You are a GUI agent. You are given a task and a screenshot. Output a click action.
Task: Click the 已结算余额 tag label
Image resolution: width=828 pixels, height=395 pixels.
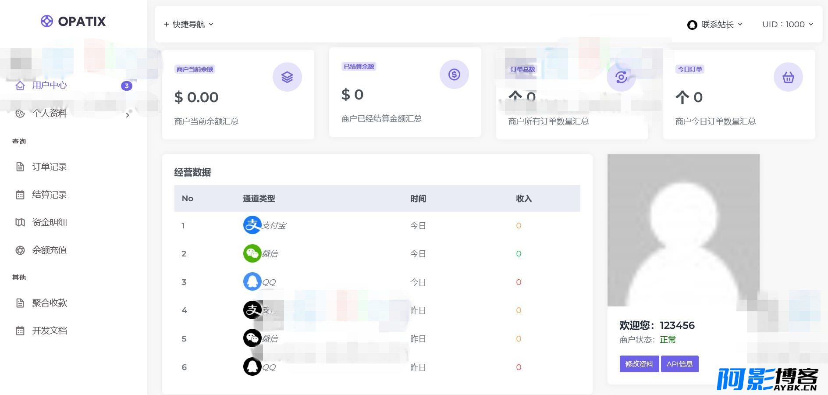click(359, 67)
